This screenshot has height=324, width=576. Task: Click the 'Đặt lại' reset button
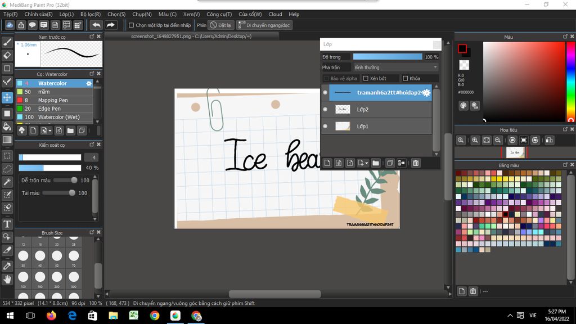click(220, 25)
